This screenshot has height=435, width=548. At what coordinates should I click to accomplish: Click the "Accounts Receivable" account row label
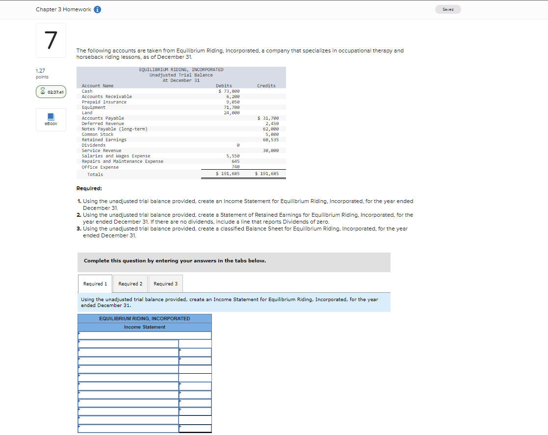pyautogui.click(x=106, y=97)
